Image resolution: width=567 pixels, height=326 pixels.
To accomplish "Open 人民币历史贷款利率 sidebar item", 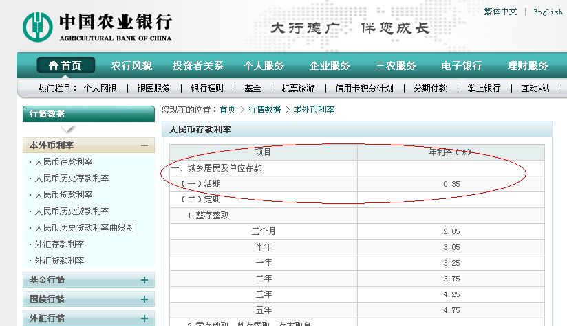I will (x=72, y=211).
